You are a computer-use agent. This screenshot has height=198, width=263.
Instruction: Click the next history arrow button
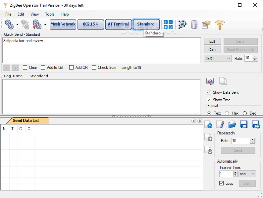pyautogui.click(x=15, y=68)
